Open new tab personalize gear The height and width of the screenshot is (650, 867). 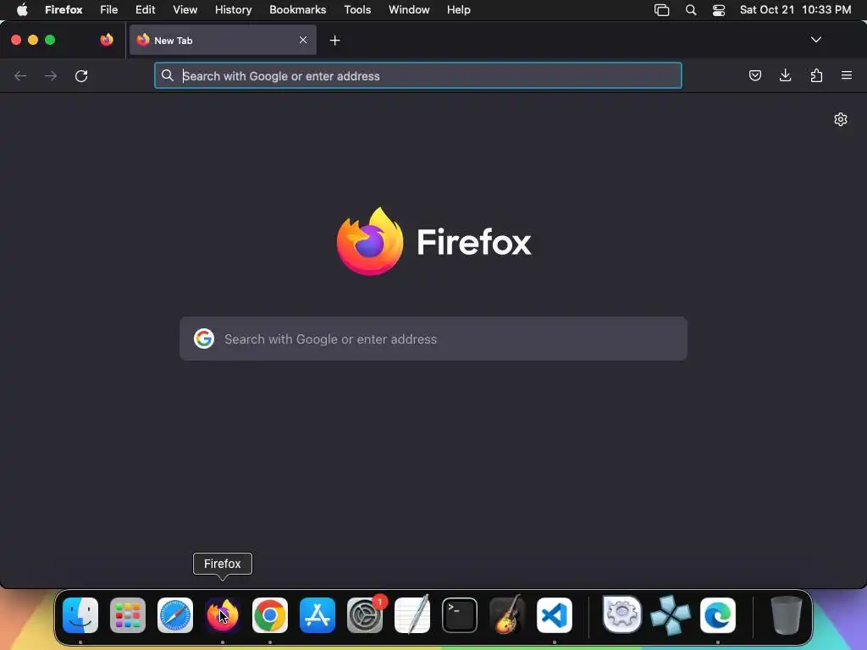point(841,119)
